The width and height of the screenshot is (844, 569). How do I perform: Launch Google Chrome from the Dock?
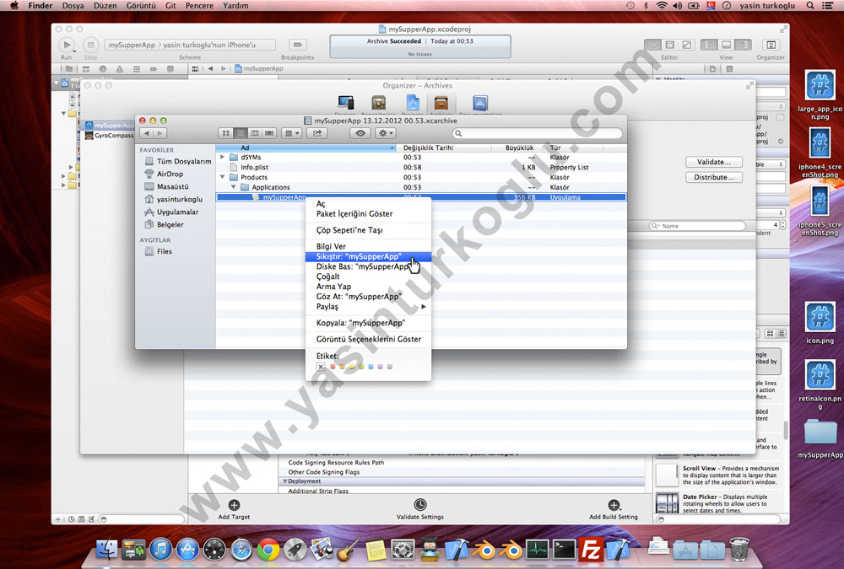pyautogui.click(x=268, y=550)
